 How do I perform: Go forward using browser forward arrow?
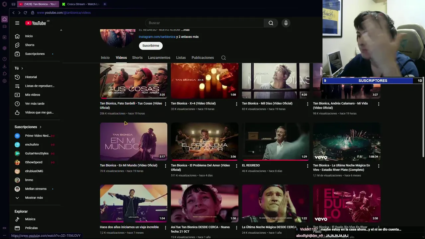19,13
